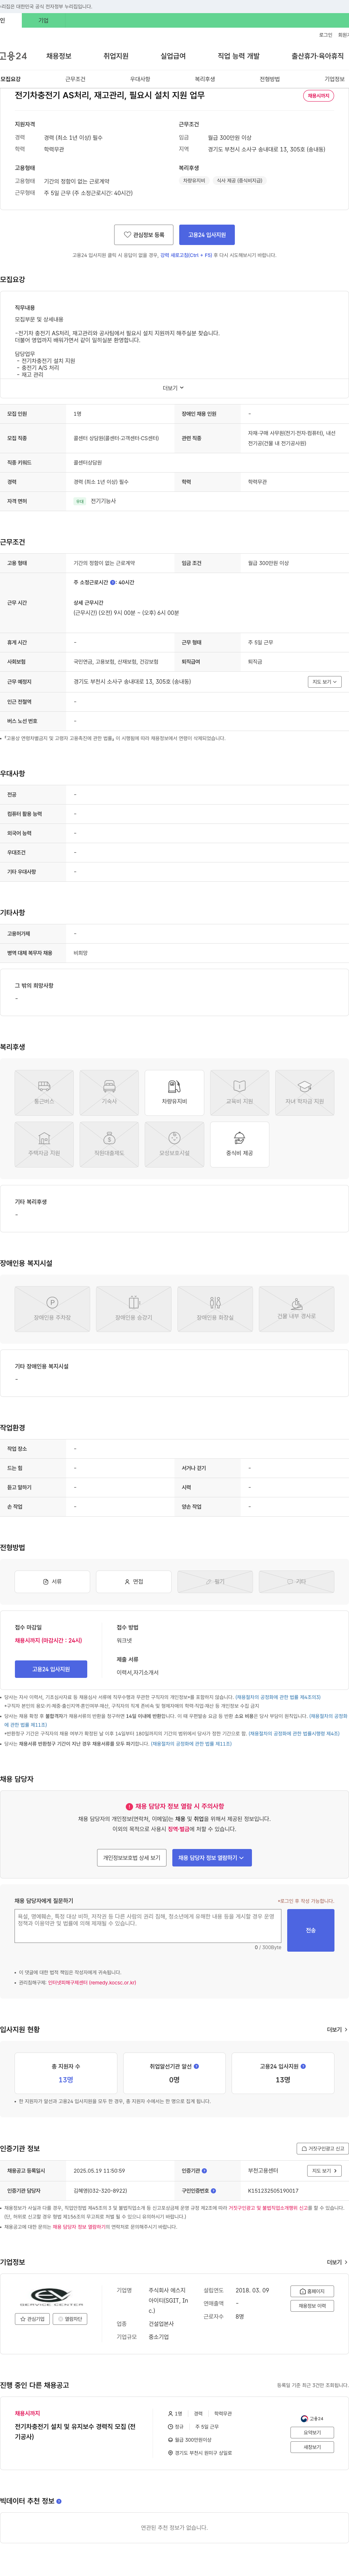Click the 열람제안 button
349x2576 pixels.
pyautogui.click(x=70, y=2319)
